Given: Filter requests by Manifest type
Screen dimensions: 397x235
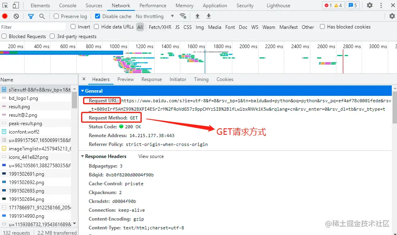Looking at the screenshot, I should point(288,27).
